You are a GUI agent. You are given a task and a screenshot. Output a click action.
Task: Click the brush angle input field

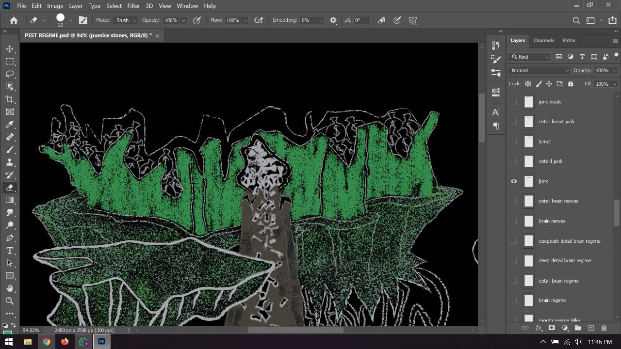361,20
